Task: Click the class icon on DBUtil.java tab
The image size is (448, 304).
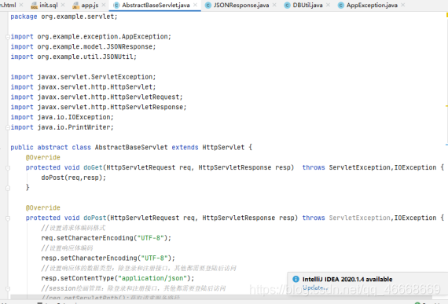Action: [287, 5]
